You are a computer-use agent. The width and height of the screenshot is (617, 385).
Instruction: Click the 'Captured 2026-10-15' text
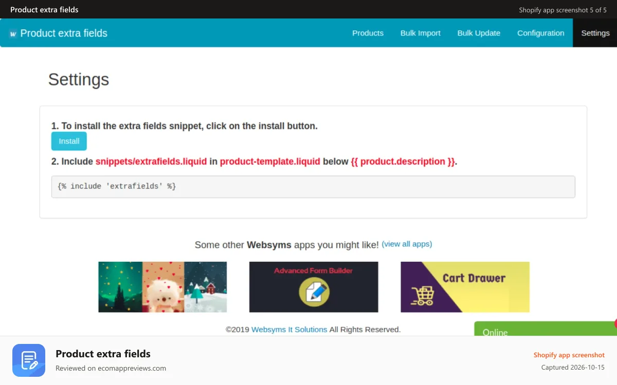pos(573,368)
